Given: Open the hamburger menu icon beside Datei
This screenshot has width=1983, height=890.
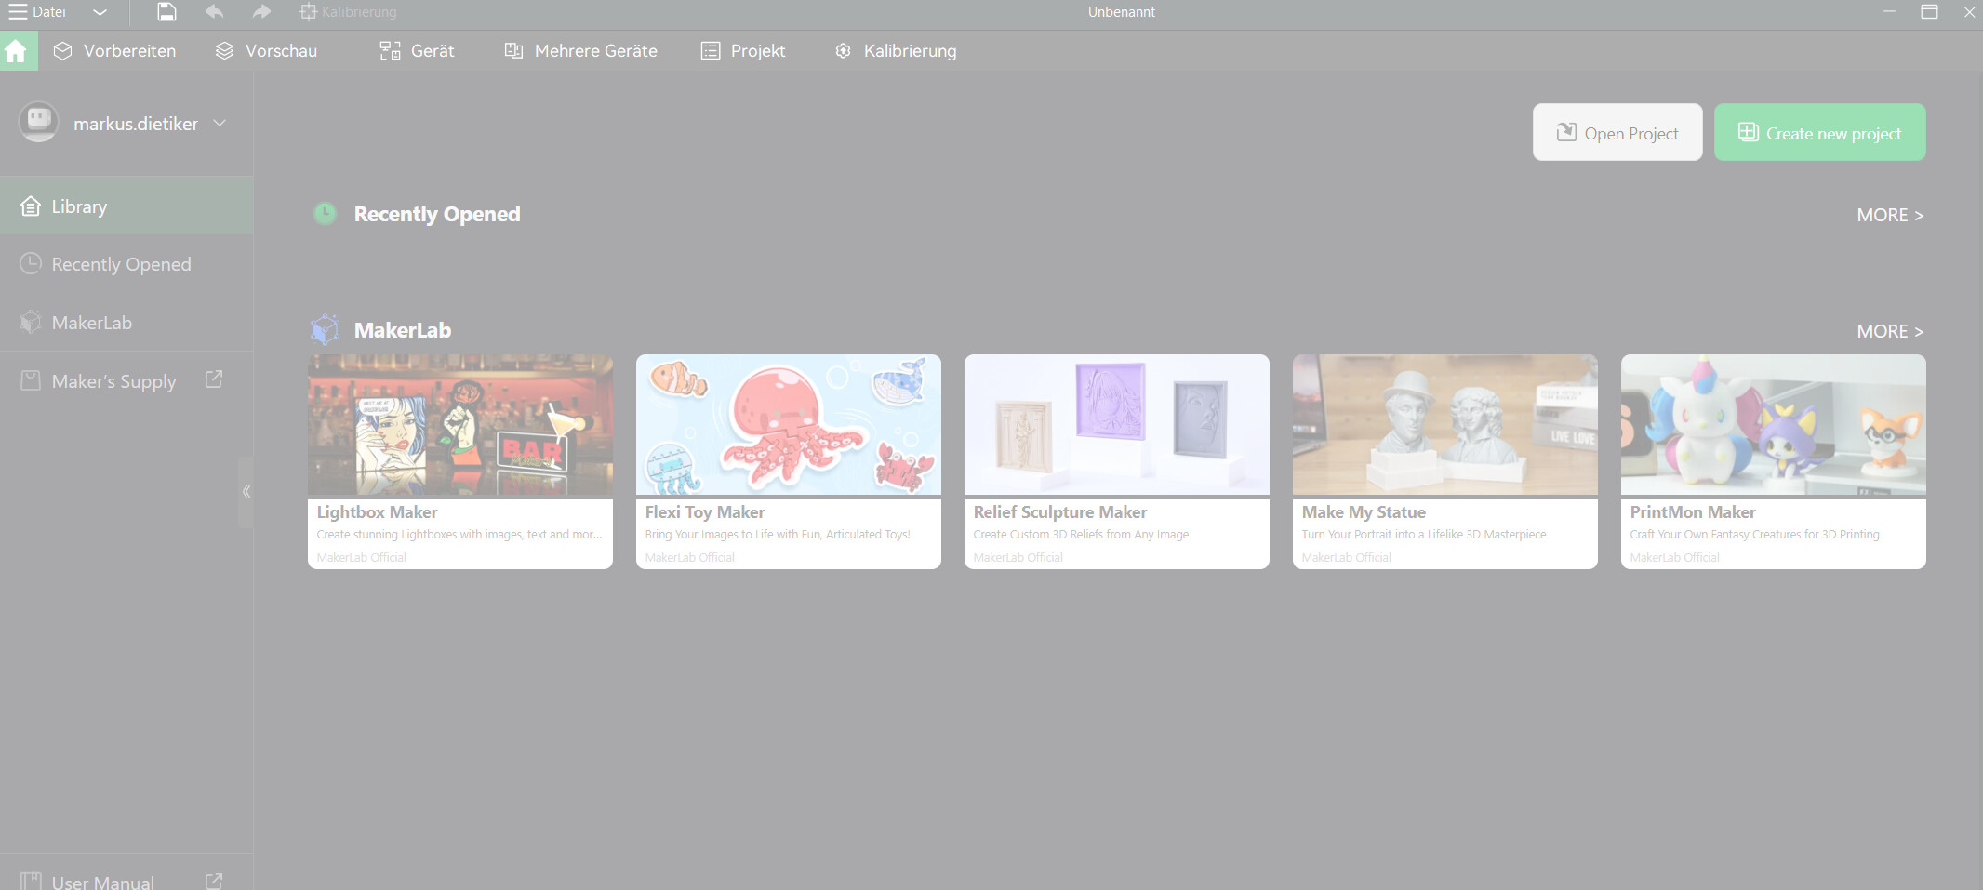Looking at the screenshot, I should click(x=18, y=12).
